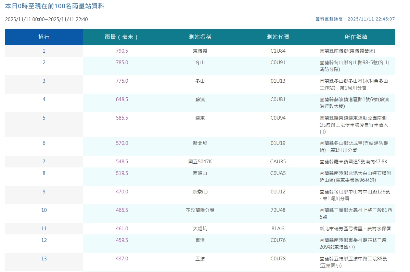Viewport: 410px width, 272px height.
Task: Click the 測站名稱 column header
Action: point(200,37)
